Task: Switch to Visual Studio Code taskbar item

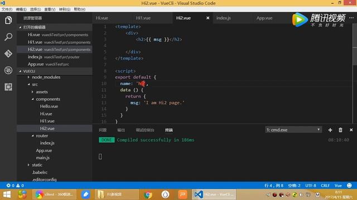Action: point(214,194)
